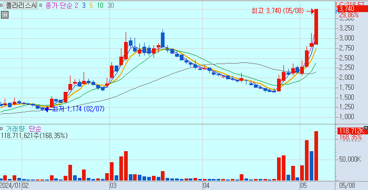Screen dimensions: 368x190
Task: Click the small square marker before 폴라리스AI
Action: [x=1, y=5]
